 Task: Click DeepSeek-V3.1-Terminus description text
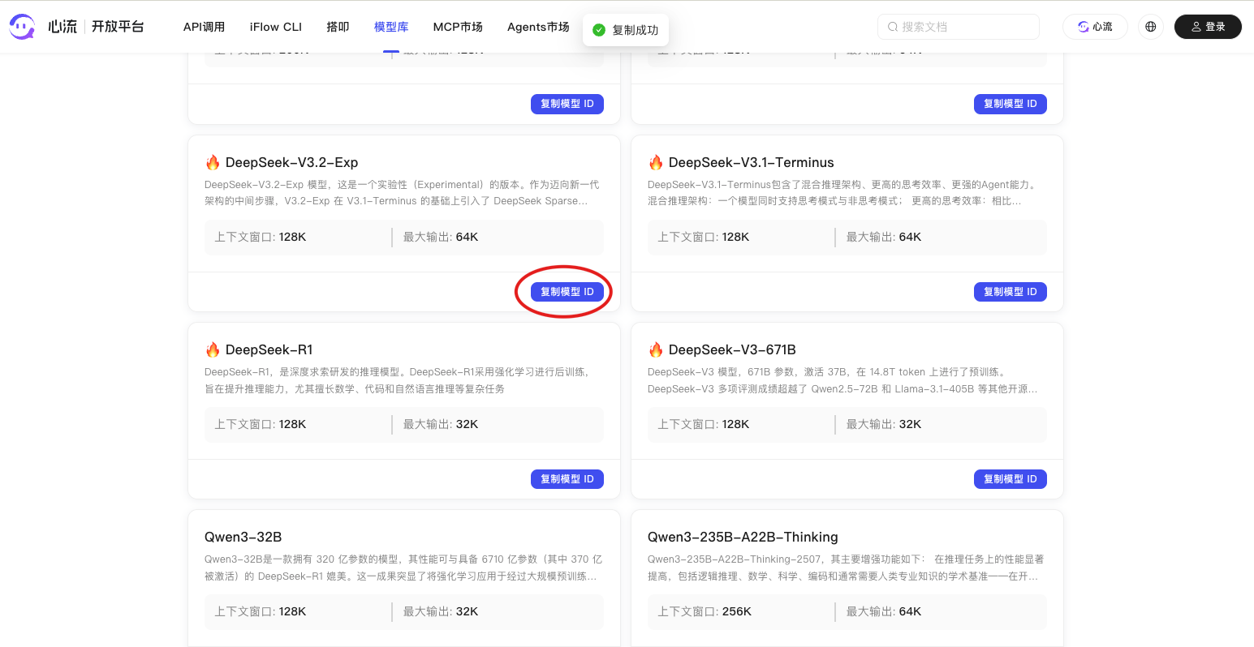pos(842,193)
